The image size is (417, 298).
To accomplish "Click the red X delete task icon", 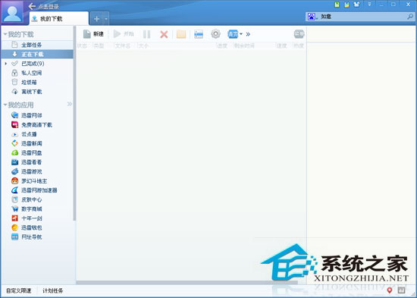I will coord(164,34).
